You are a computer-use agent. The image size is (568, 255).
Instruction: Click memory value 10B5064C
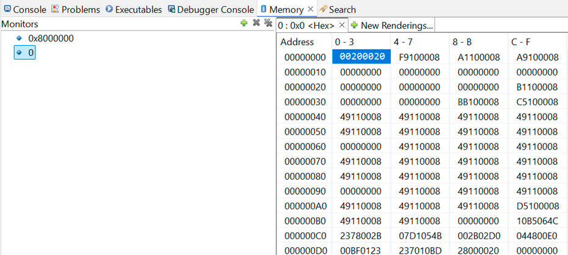[537, 220]
